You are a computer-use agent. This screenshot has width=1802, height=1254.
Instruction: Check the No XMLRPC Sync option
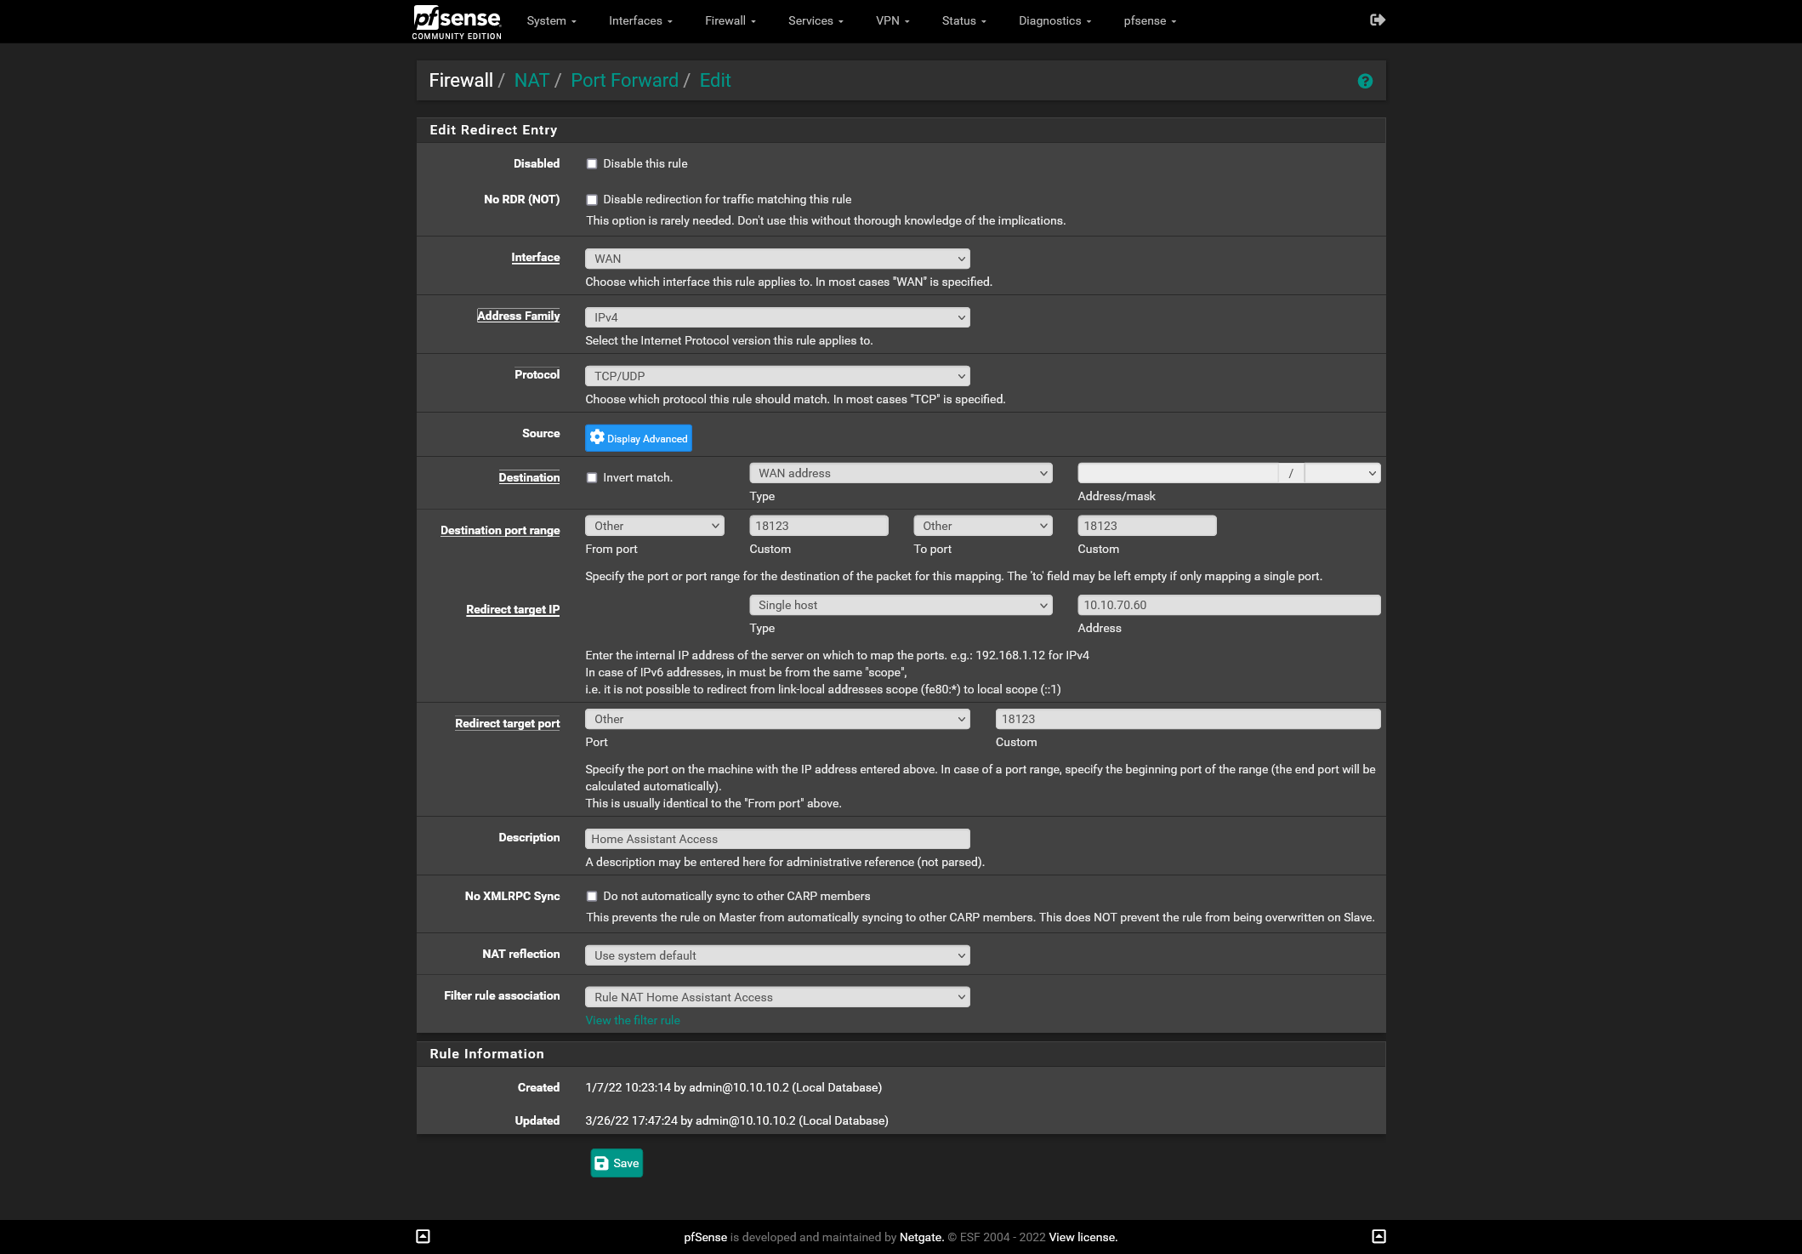coord(592,897)
